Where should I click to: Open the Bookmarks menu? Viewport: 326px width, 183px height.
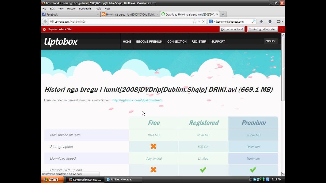[85, 9]
